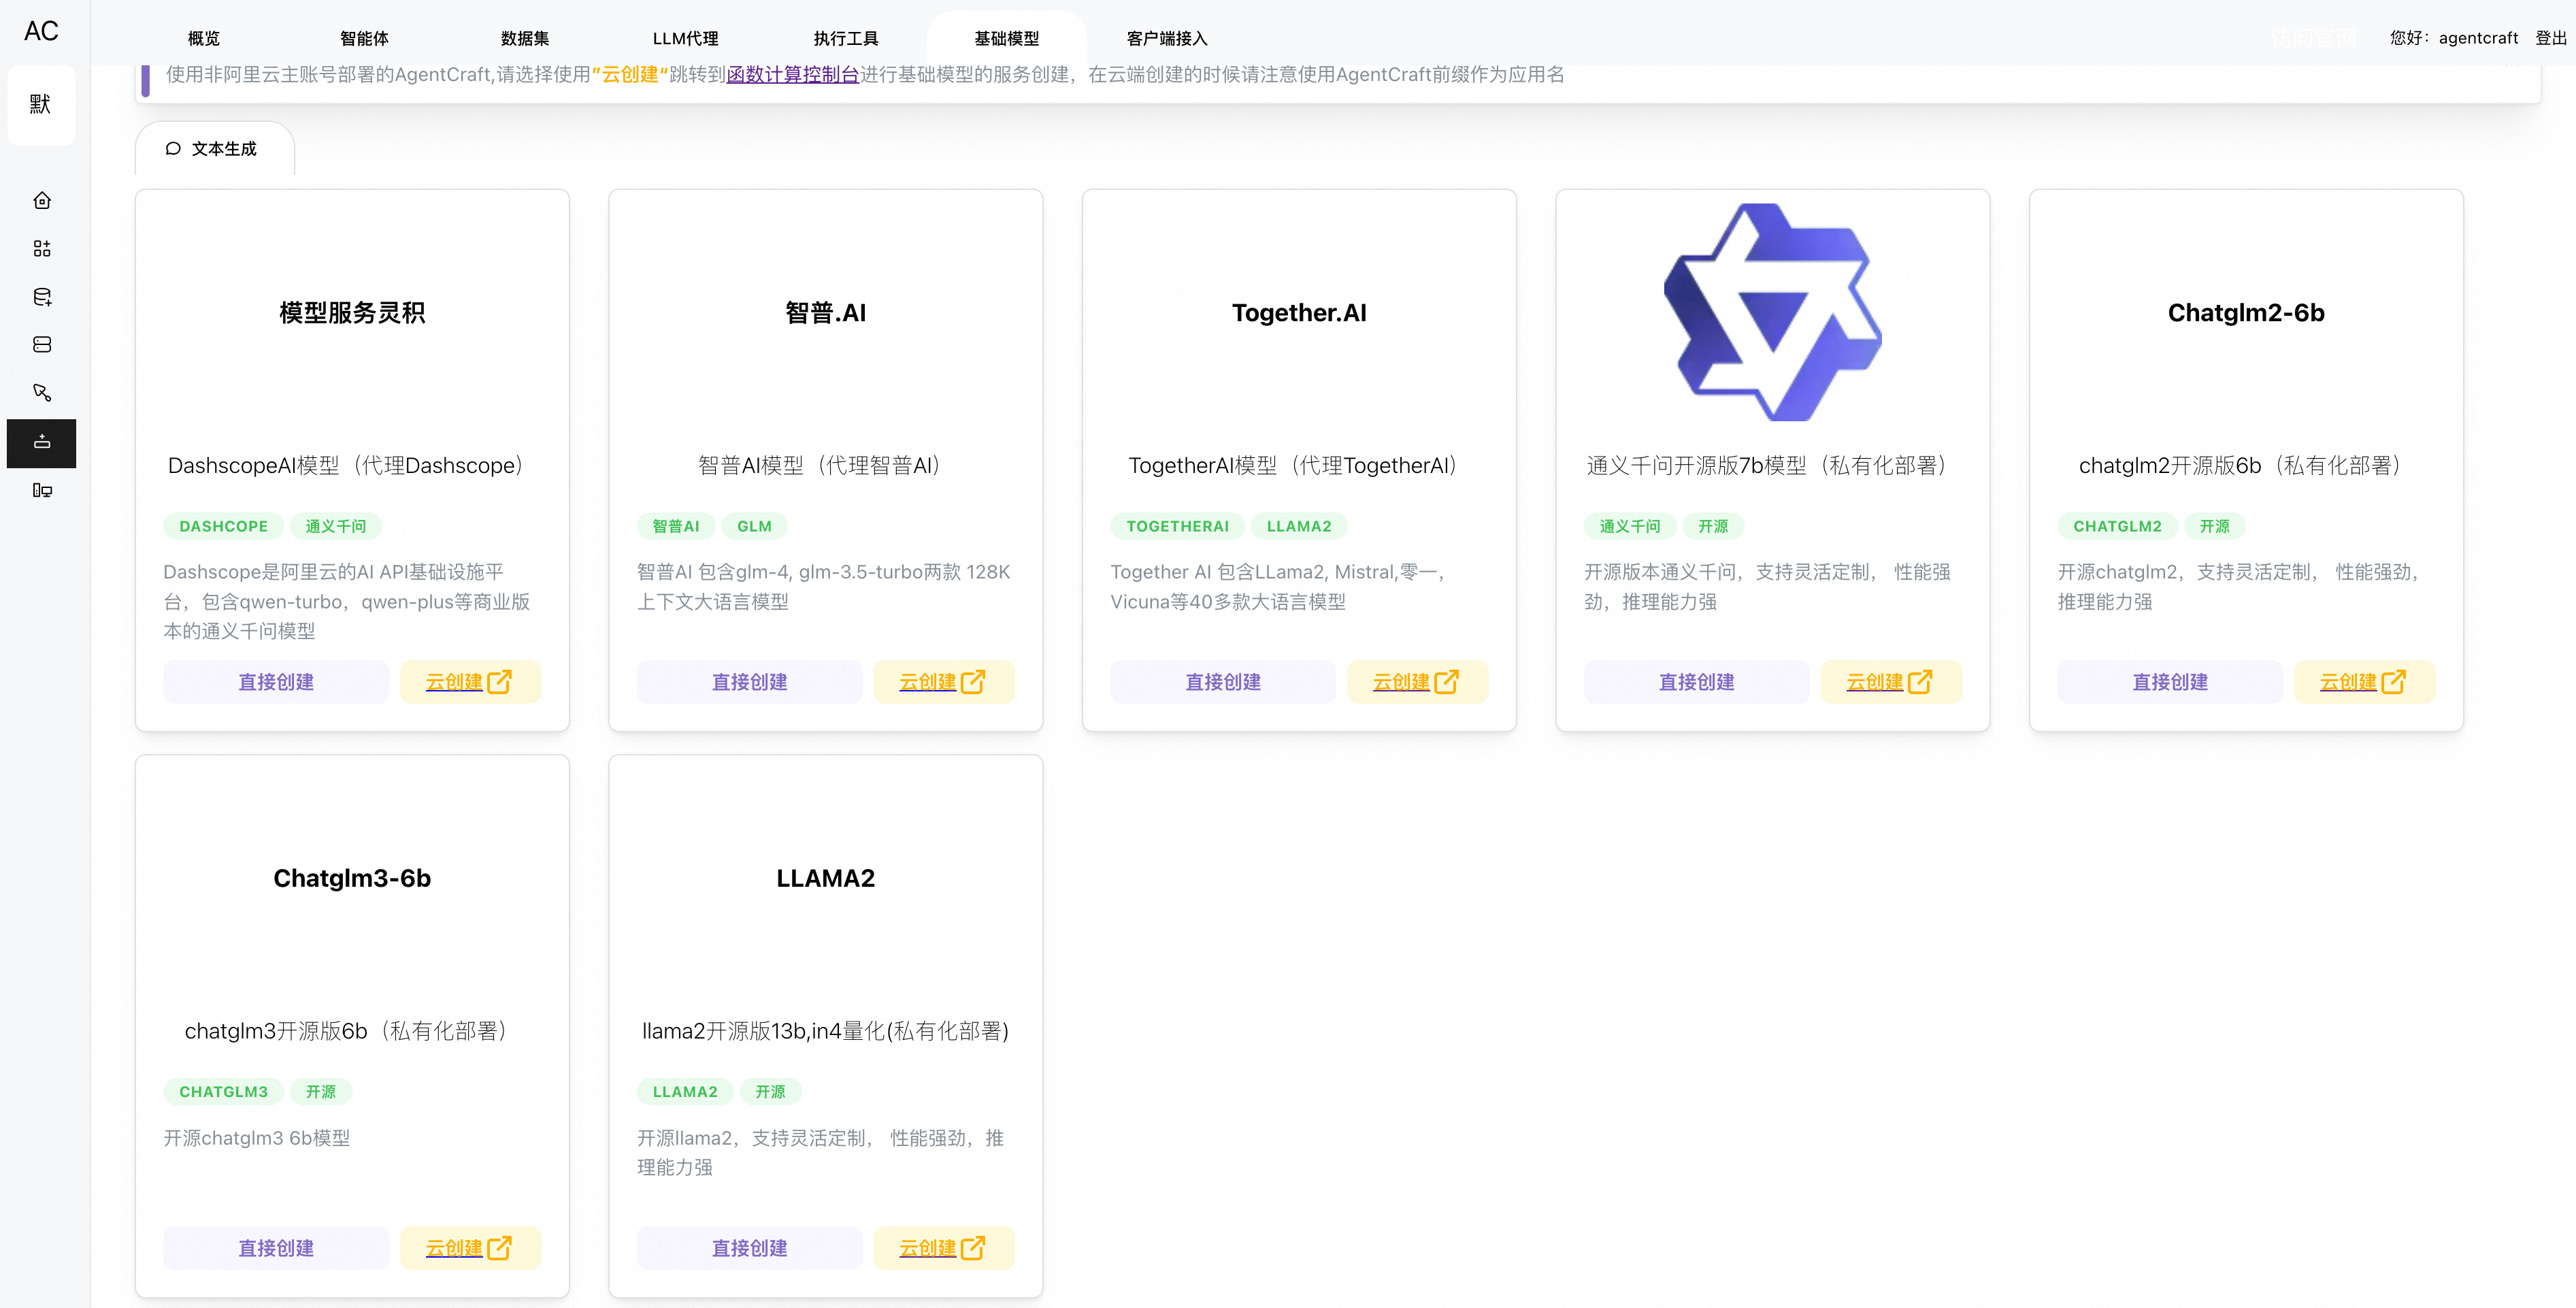The height and width of the screenshot is (1308, 2576).
Task: Click the Chatglm2-6b card title
Action: click(2246, 313)
